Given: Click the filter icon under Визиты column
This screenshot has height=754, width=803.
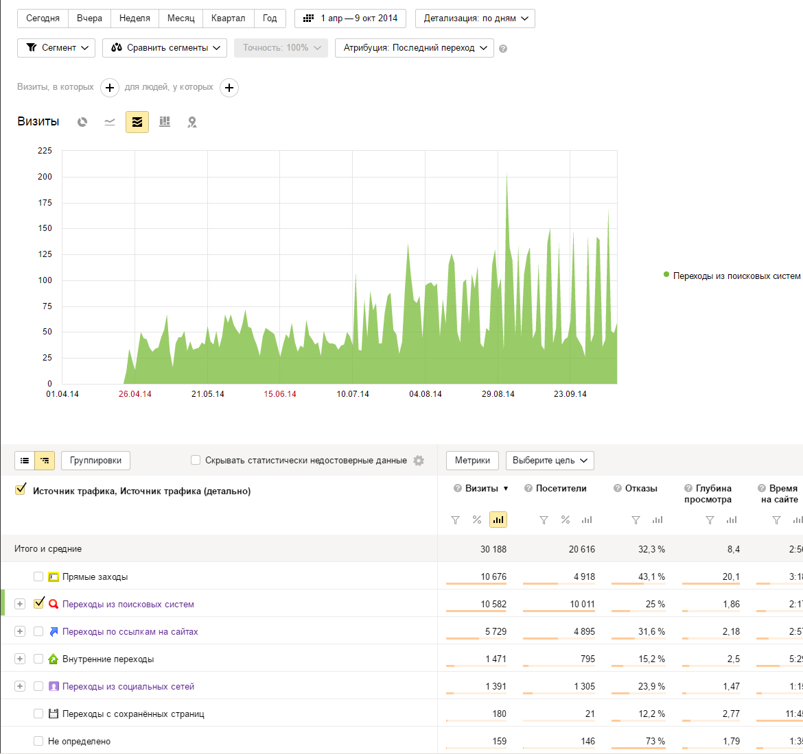Looking at the screenshot, I should 455,520.
